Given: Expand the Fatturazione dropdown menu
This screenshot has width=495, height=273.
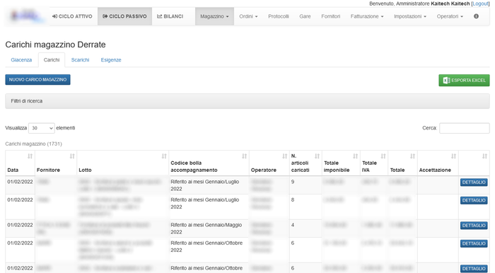Looking at the screenshot, I should [x=367, y=16].
